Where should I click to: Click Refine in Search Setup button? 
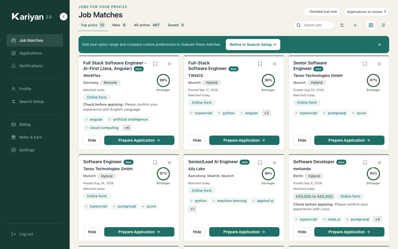pyautogui.click(x=253, y=45)
